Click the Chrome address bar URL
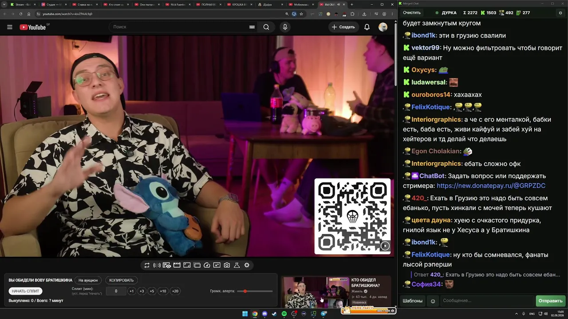The image size is (568, 319). (x=67, y=14)
